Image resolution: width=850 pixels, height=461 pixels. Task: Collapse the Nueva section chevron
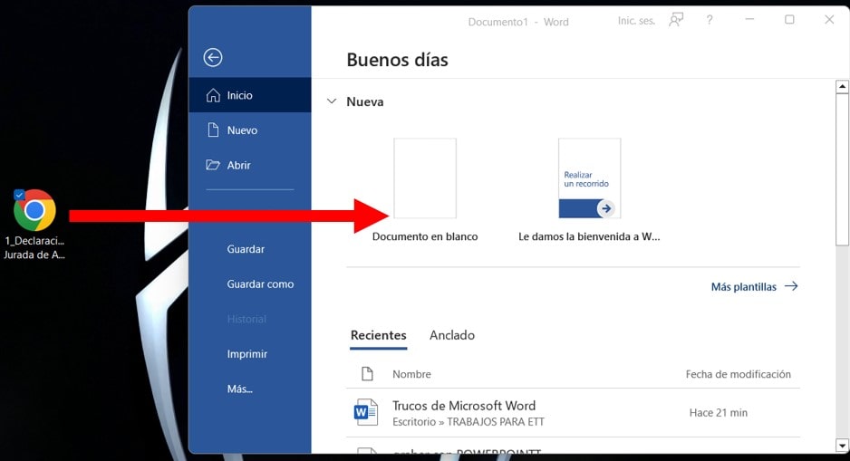tap(332, 102)
